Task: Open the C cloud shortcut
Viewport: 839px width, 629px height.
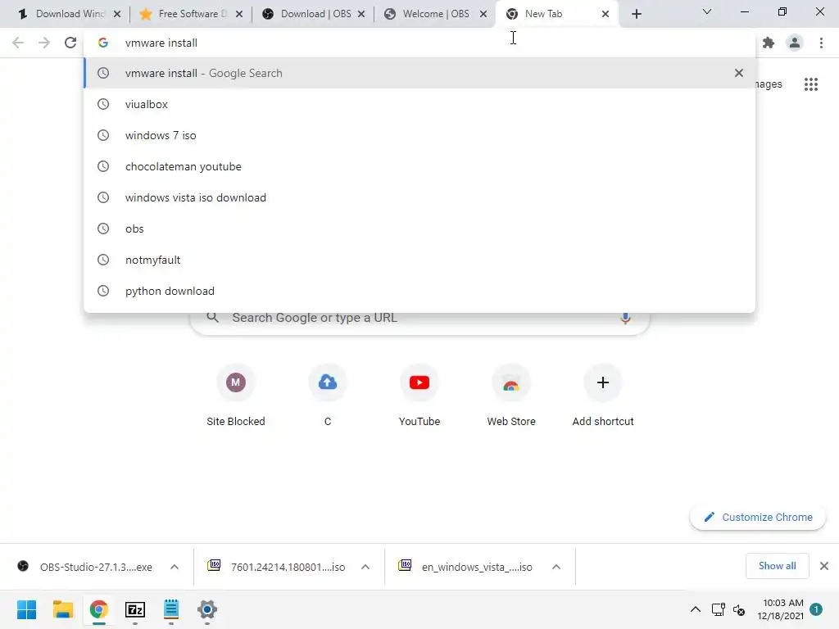Action: click(328, 395)
